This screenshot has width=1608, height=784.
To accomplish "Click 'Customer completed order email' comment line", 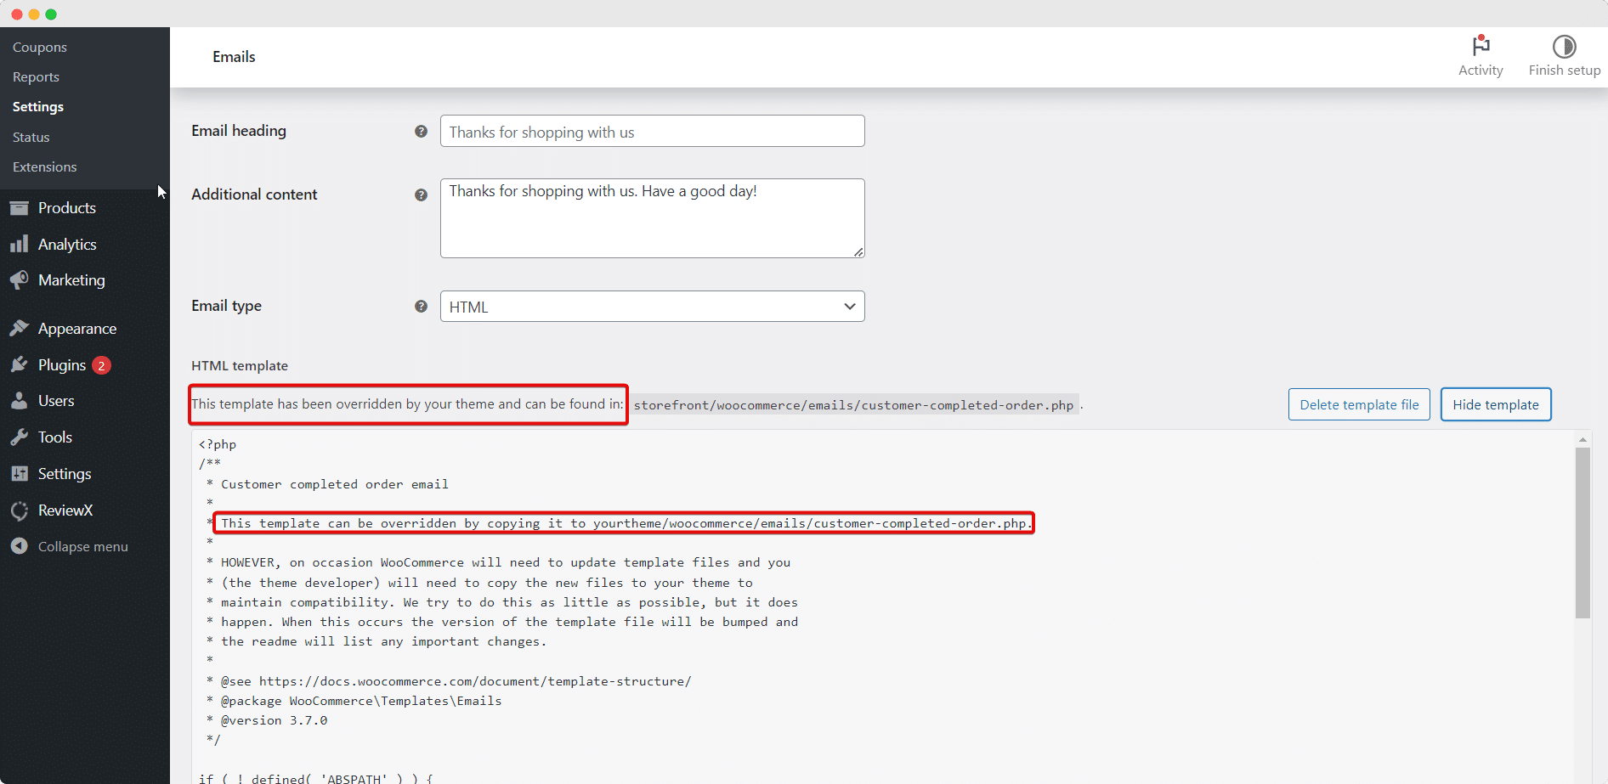I will 327,484.
